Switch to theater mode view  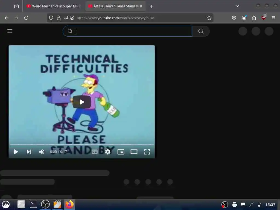pos(134,152)
